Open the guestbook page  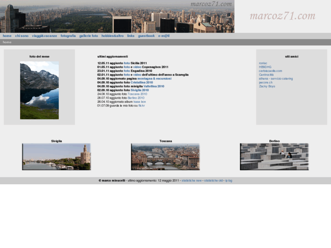(146, 36)
